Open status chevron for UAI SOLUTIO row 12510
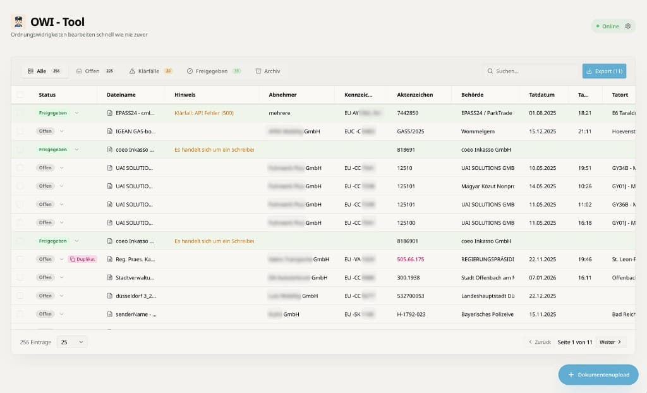This screenshot has height=393, width=647. tap(62, 168)
